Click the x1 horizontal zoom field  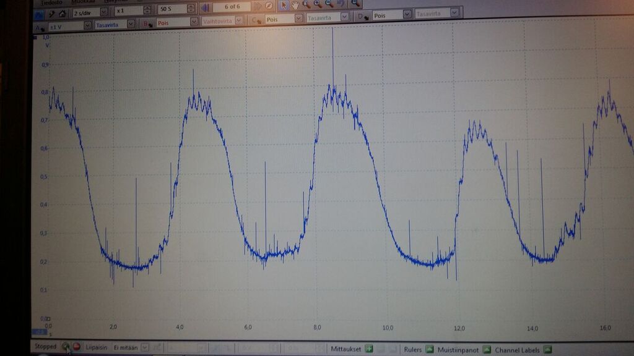[129, 11]
